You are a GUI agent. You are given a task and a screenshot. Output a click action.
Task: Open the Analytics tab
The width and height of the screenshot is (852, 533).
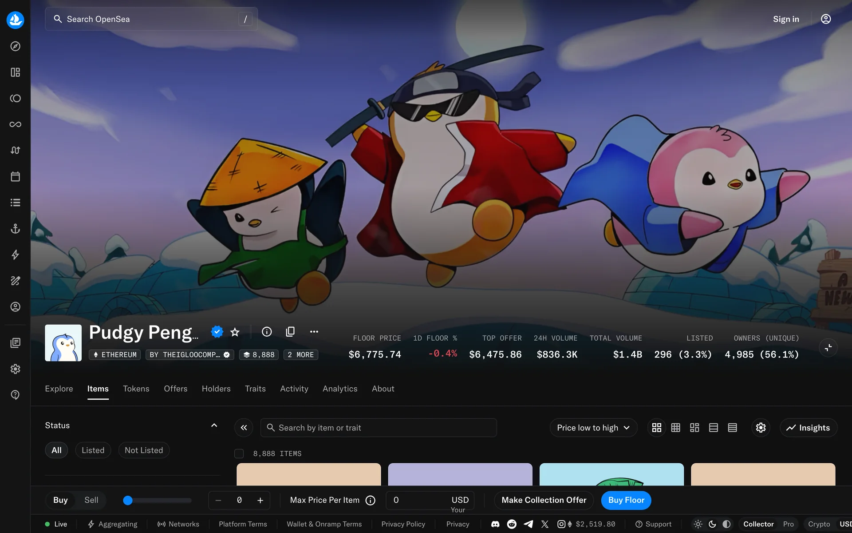pos(340,389)
